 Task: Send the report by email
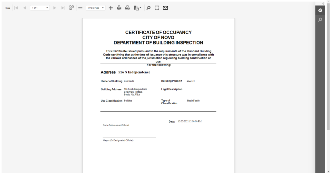click(x=165, y=8)
